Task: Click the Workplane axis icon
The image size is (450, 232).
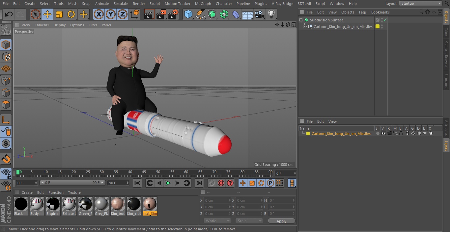Action: (x=6, y=120)
